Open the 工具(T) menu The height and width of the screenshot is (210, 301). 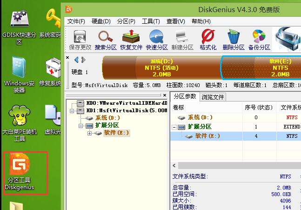[x=151, y=21]
